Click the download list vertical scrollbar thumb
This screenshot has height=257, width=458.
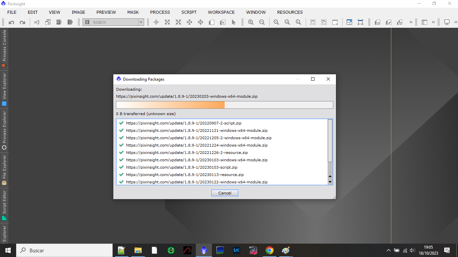tap(330, 141)
